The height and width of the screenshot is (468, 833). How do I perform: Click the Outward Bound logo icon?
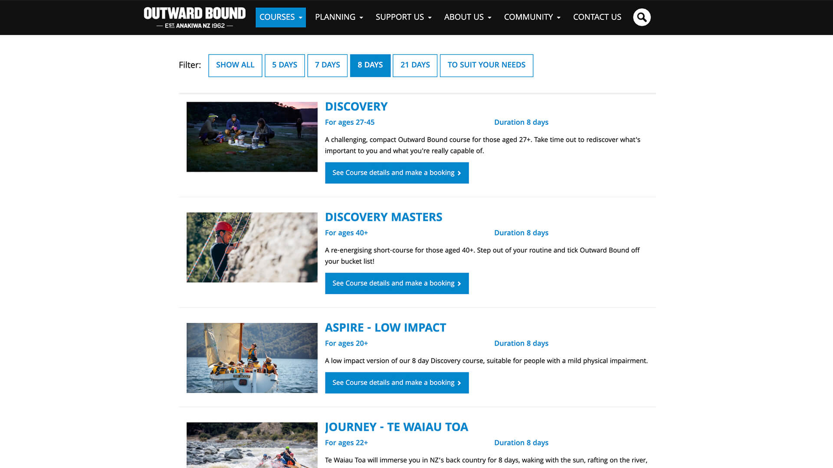tap(194, 17)
